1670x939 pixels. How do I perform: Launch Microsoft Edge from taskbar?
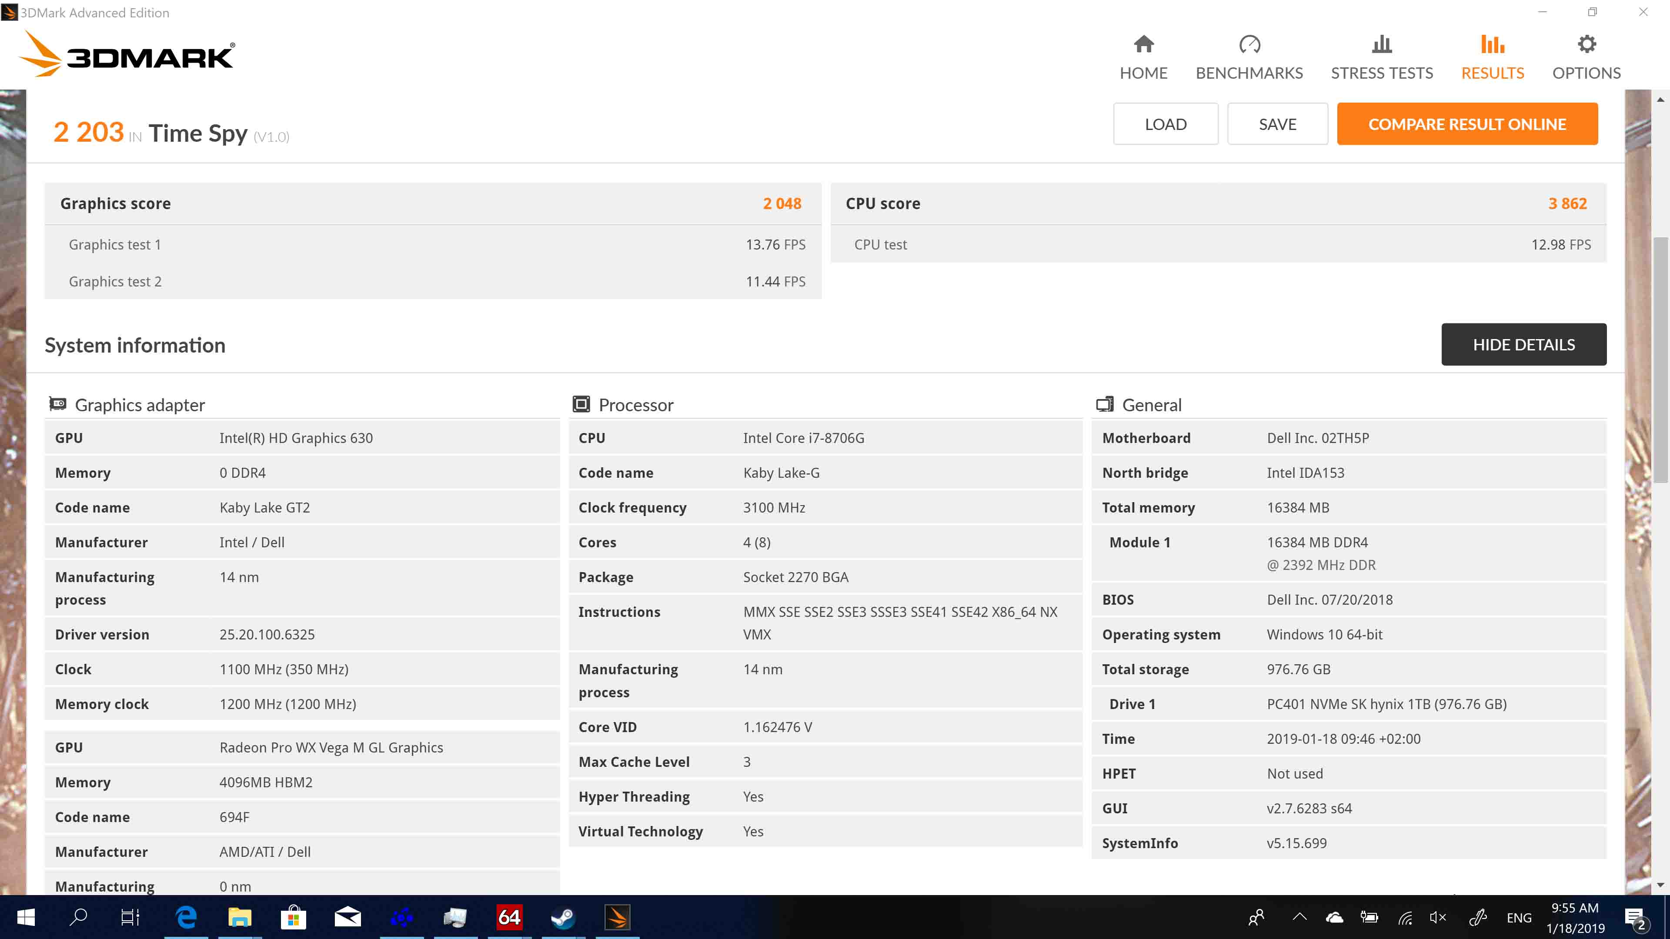(186, 917)
